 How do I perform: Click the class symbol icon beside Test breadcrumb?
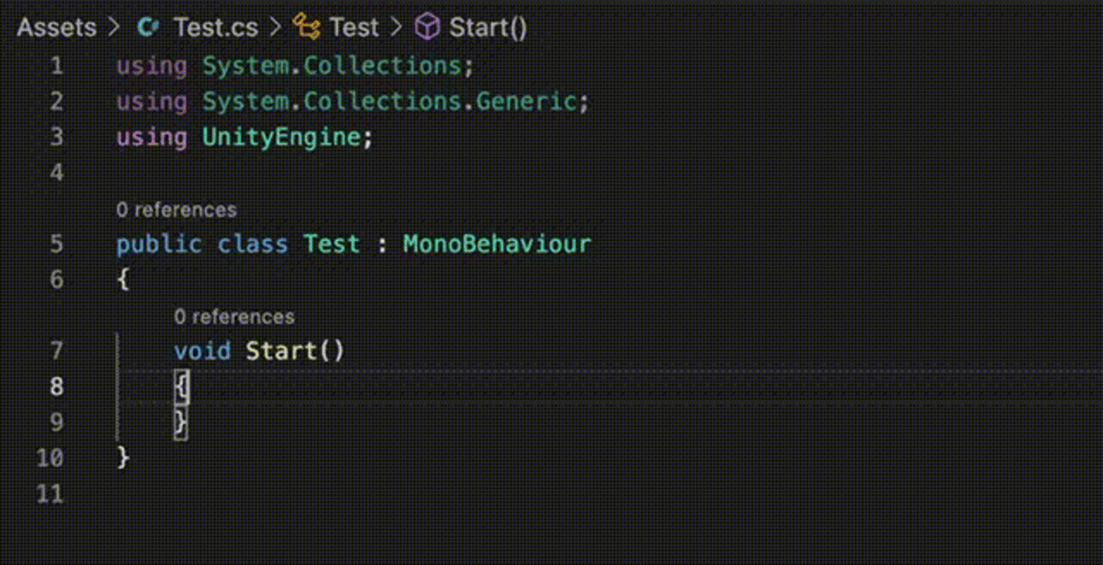tap(306, 27)
